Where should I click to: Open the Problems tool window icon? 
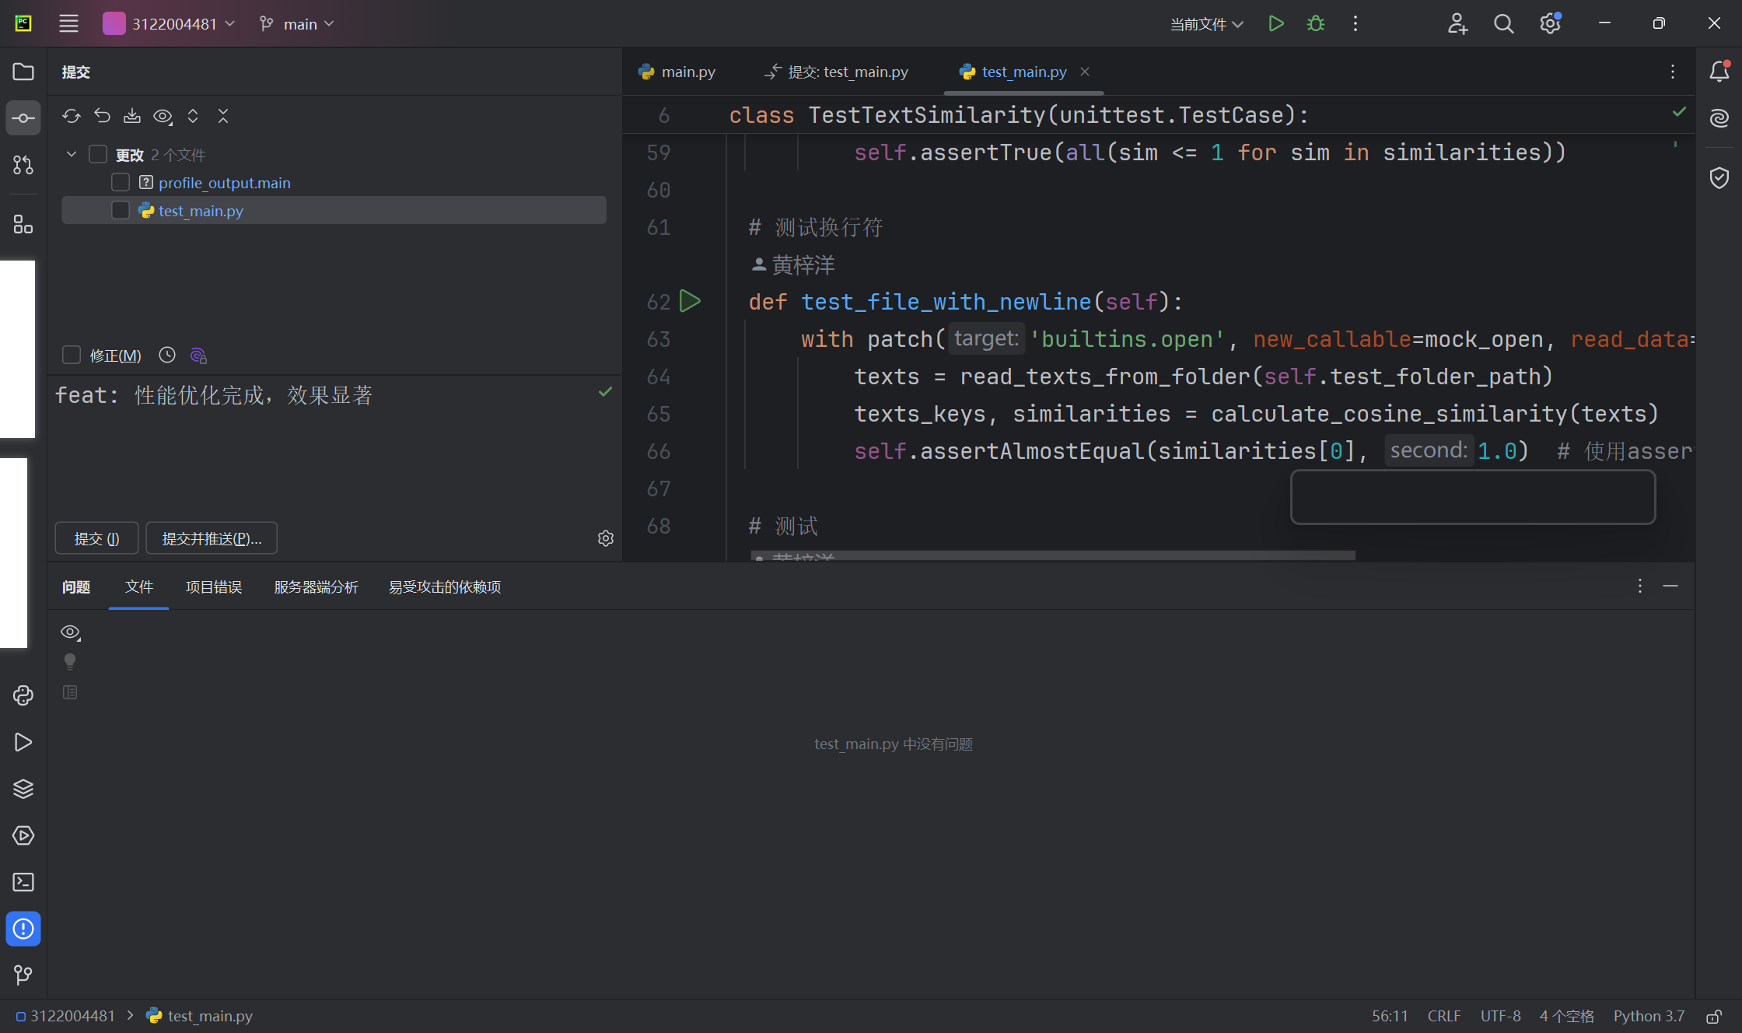pos(23,929)
